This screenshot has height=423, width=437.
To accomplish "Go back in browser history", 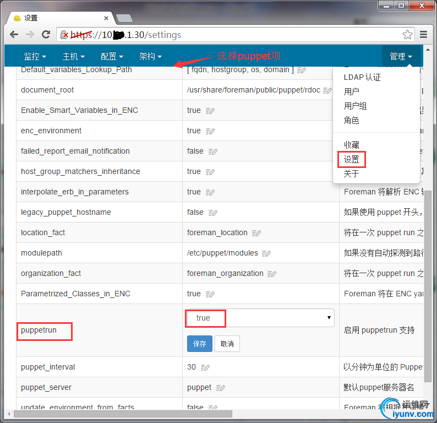I will pyautogui.click(x=14, y=35).
